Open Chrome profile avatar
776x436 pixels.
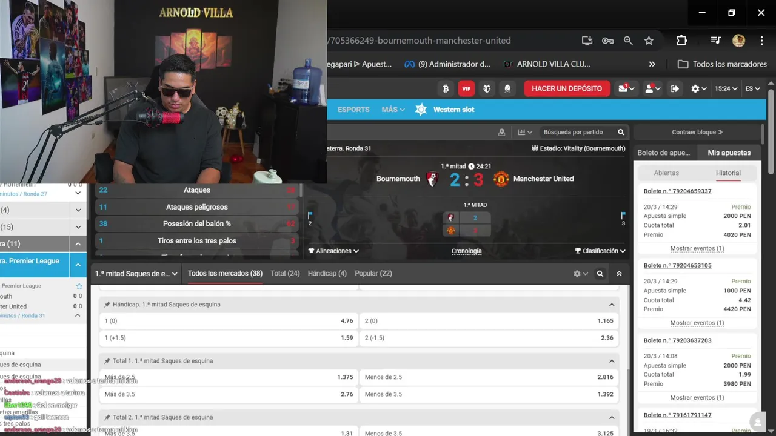coord(738,41)
